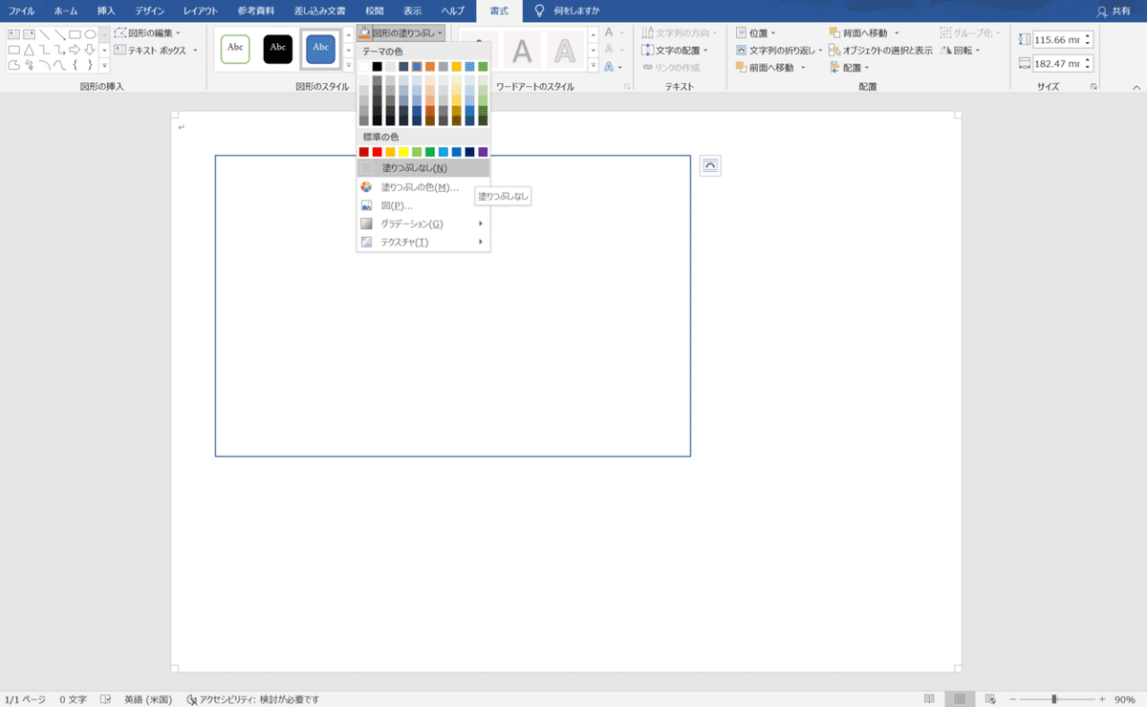Apply the blue Abc shape style
Screen dimensions: 1147x707
pos(321,49)
